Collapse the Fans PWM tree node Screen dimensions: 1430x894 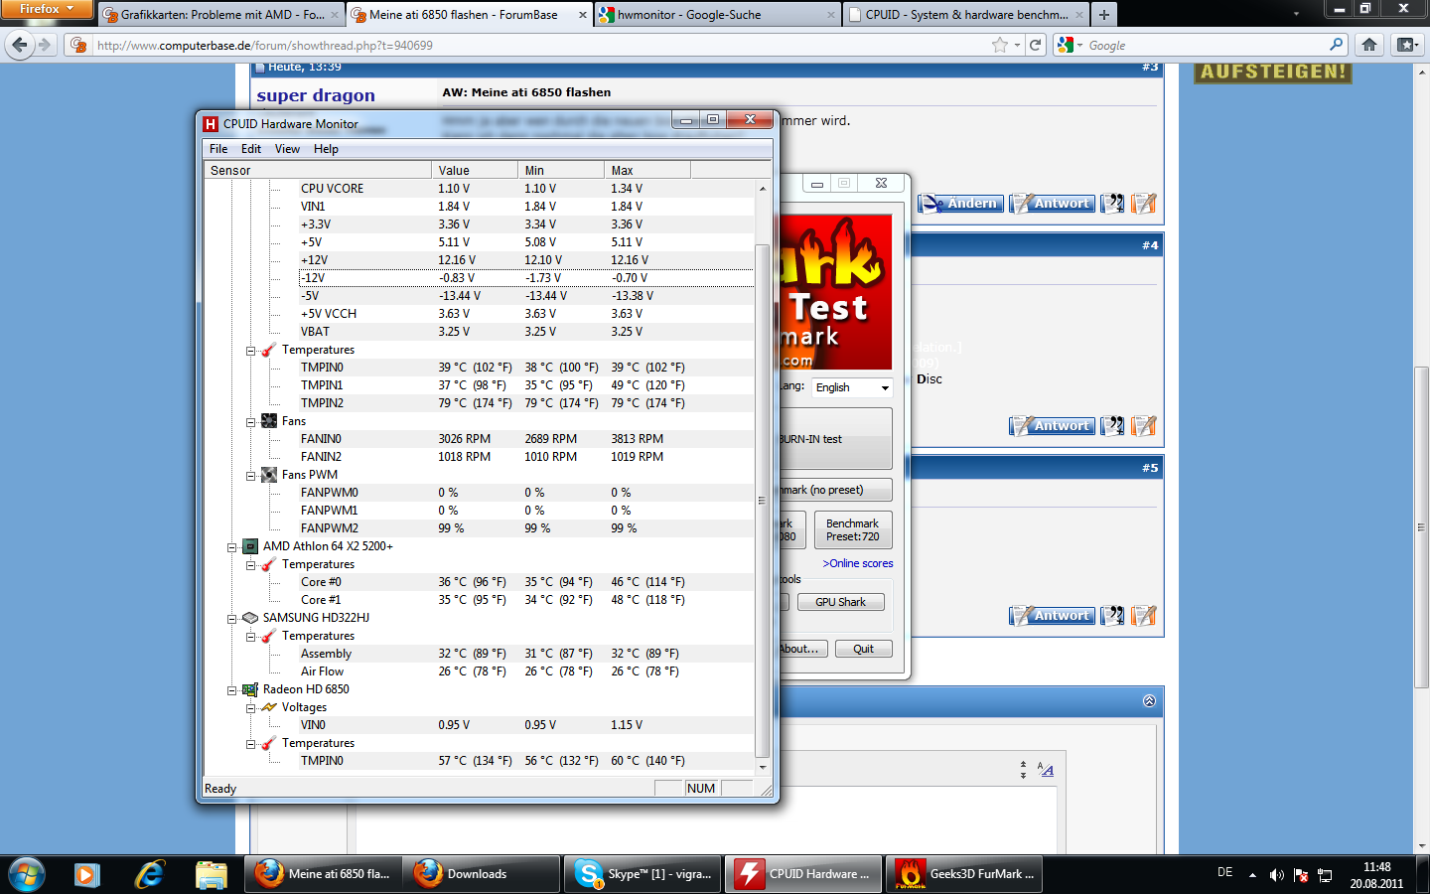[x=250, y=475]
